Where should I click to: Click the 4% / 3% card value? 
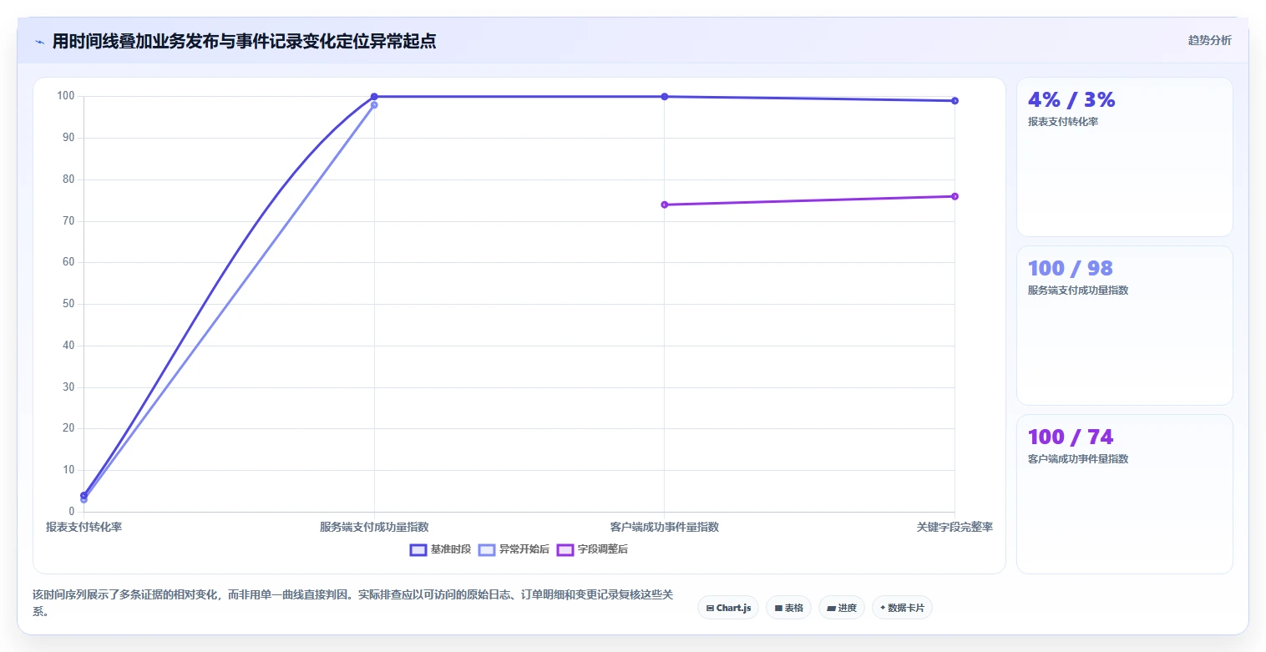(x=1071, y=99)
